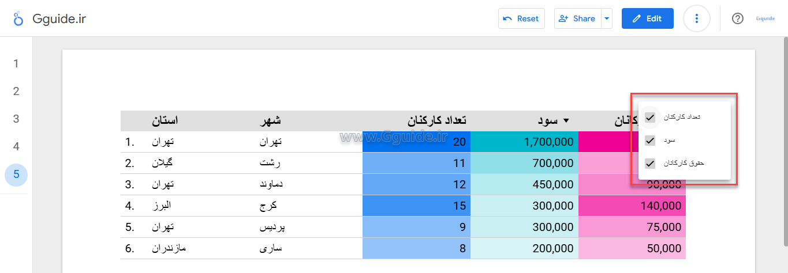Click the Reset button
Viewport: 788px width, 273px height.
521,18
